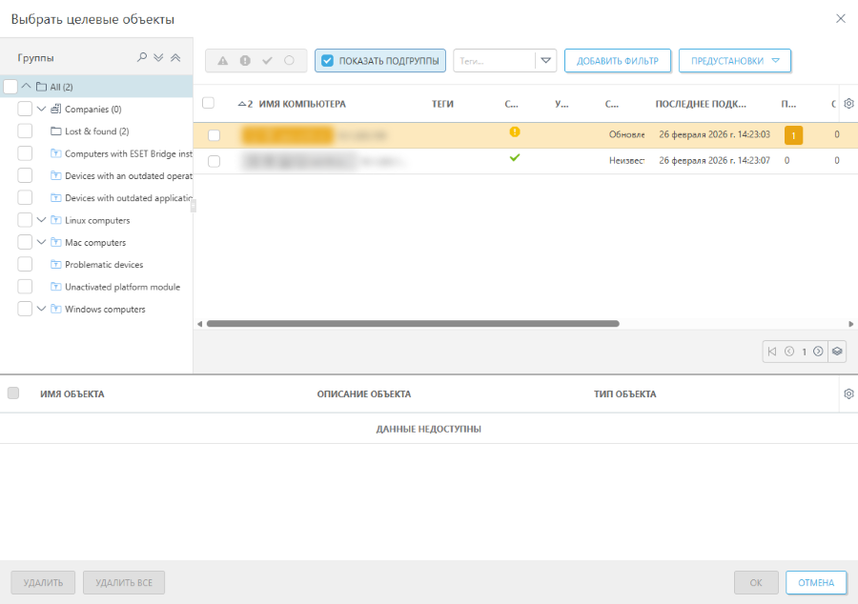Click the green checkmark status in second row
Image resolution: width=858 pixels, height=604 pixels.
[515, 158]
